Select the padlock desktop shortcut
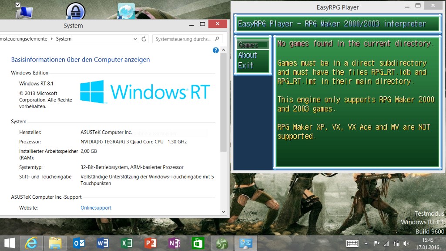The image size is (446, 251). [75, 11]
